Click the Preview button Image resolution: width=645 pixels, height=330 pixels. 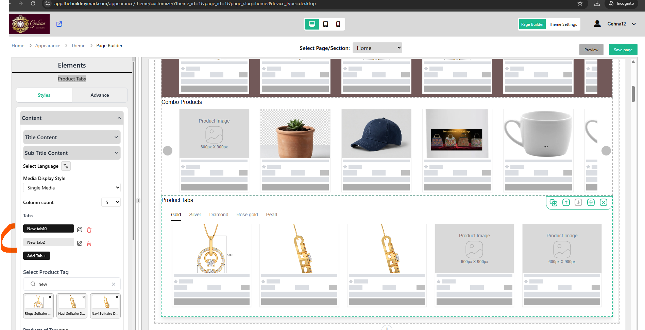tap(591, 50)
